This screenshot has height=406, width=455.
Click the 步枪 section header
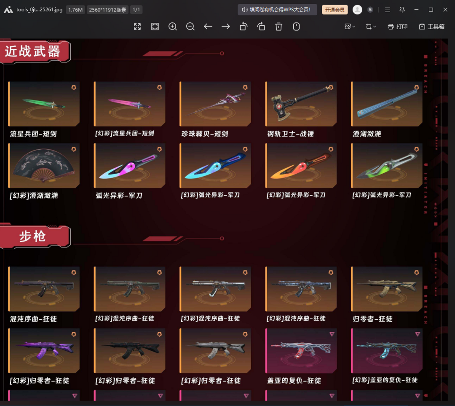(x=35, y=237)
